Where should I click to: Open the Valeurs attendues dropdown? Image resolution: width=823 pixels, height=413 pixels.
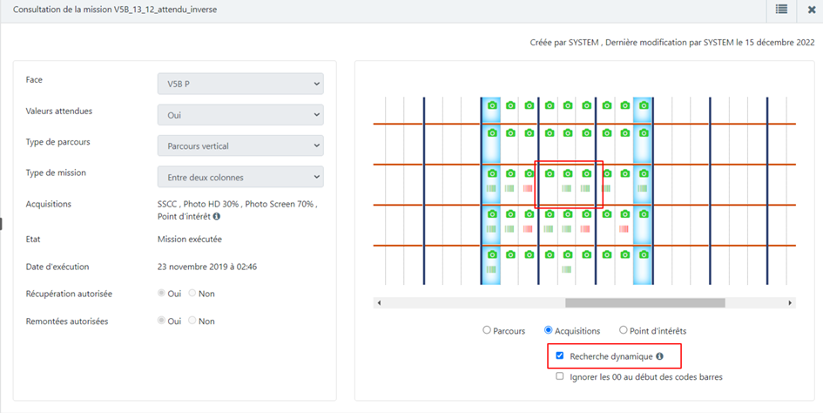point(240,114)
